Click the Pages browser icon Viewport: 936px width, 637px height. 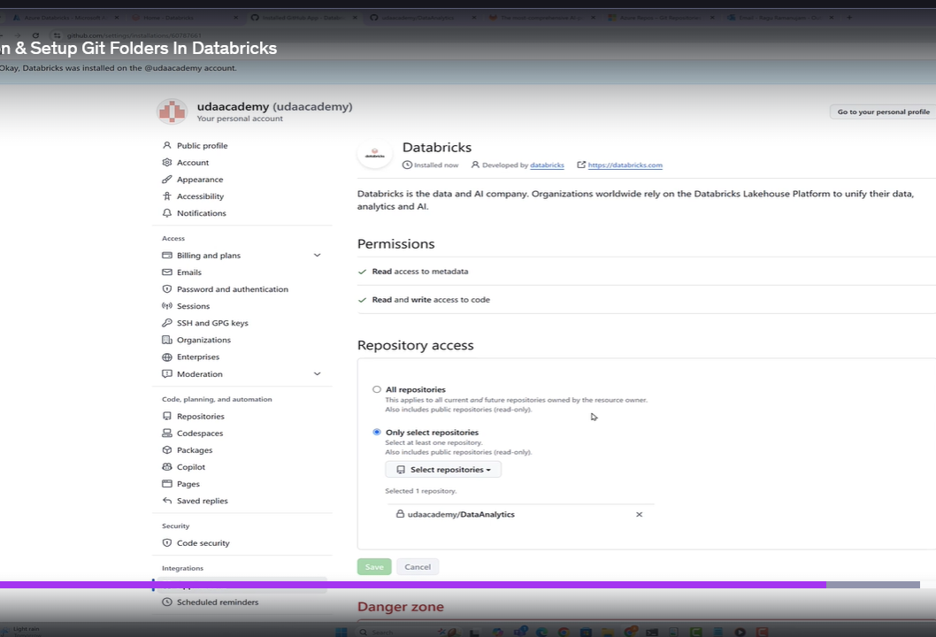pyautogui.click(x=167, y=484)
